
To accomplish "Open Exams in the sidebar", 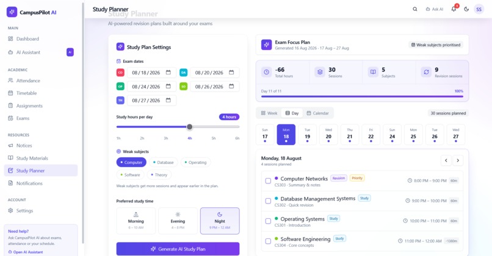I will tap(41, 118).
